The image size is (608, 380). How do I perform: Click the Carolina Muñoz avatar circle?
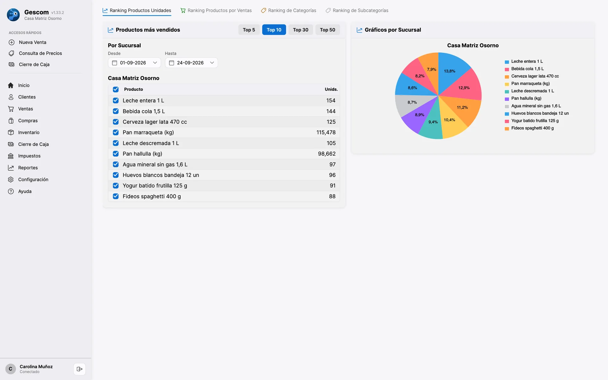tap(10, 369)
